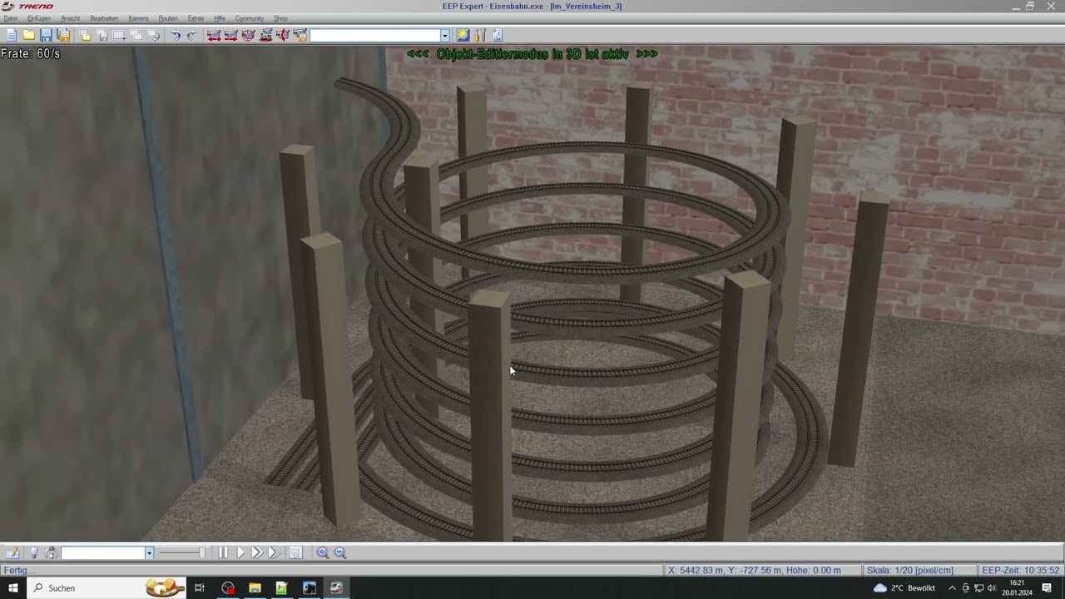The width and height of the screenshot is (1065, 599).
Task: Open the Routen menu
Action: coord(168,18)
